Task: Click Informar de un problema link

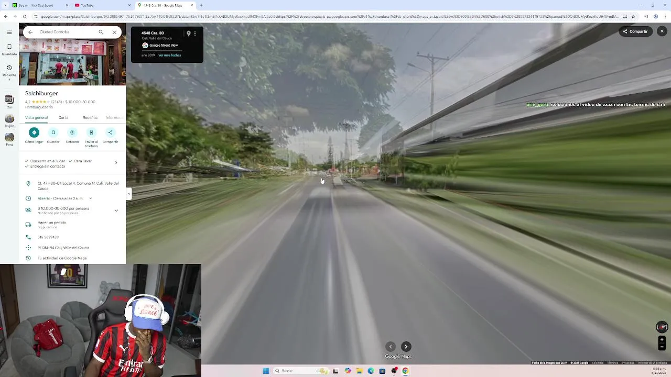Action: (x=652, y=363)
